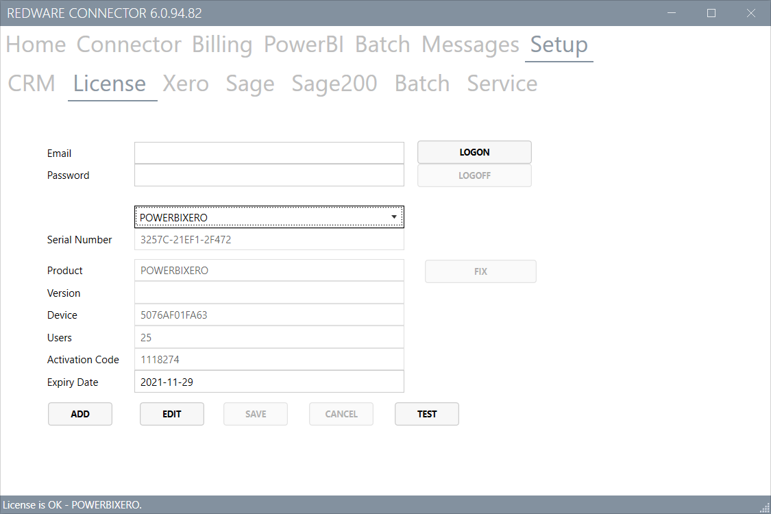771x514 pixels.
Task: Click the REDWARE CONNECTOR window title
Action: 104,13
